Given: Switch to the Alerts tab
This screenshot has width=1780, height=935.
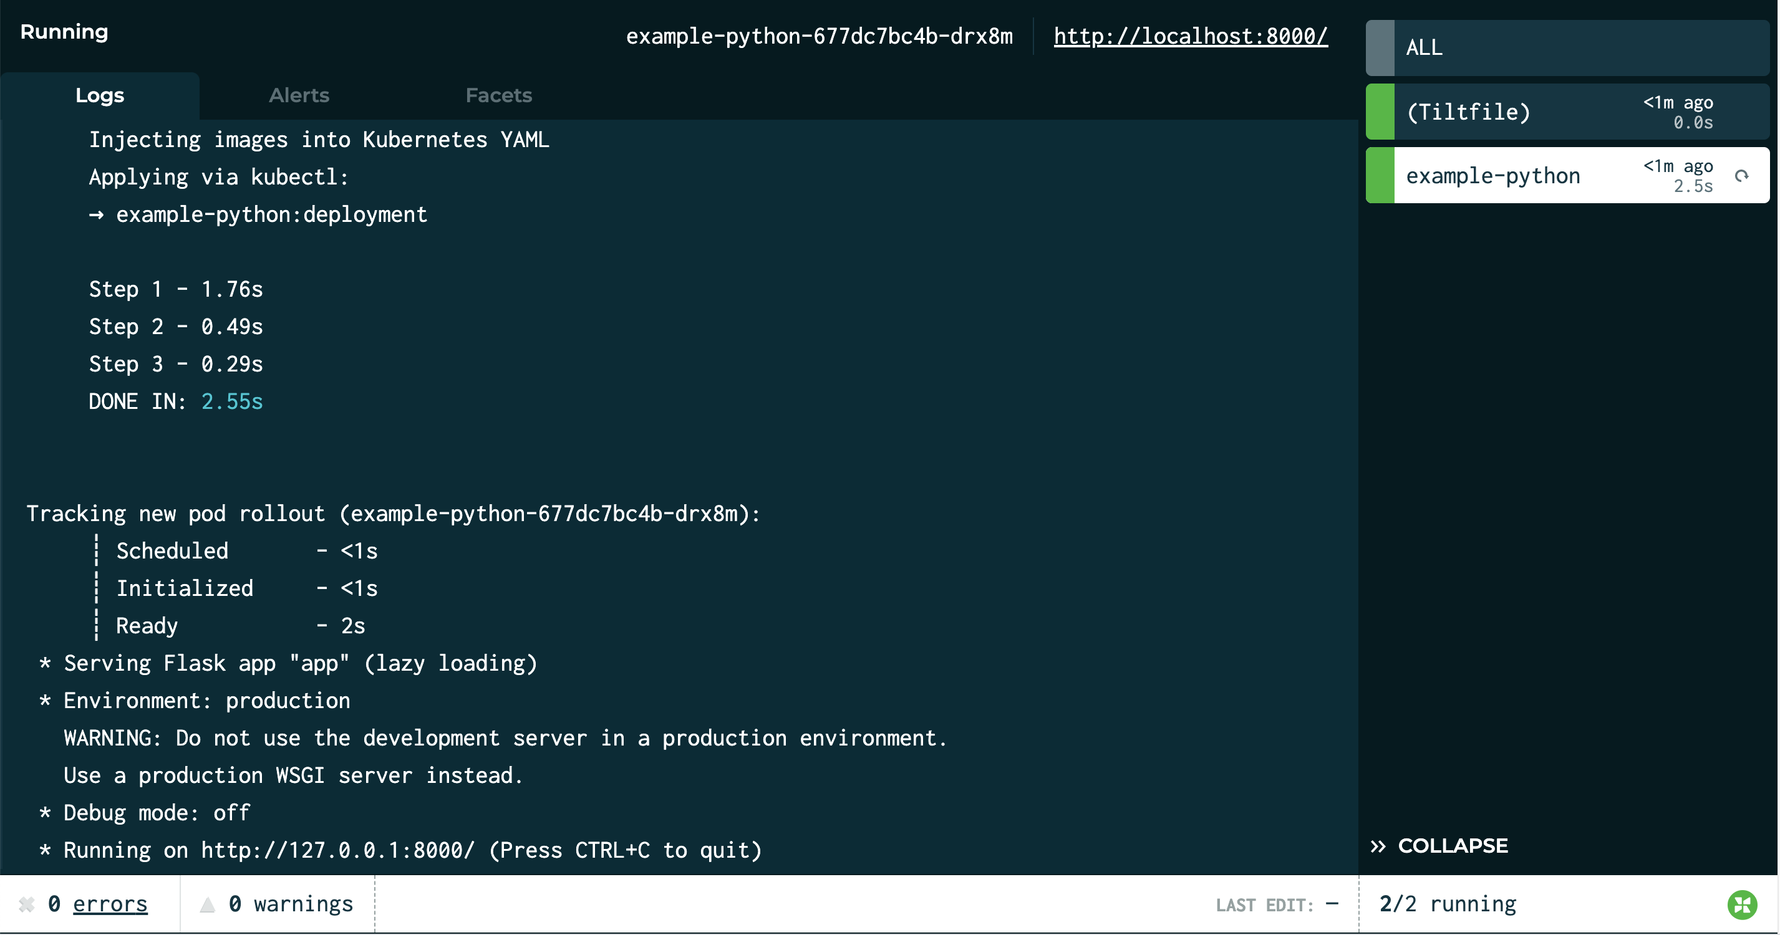Looking at the screenshot, I should click(x=299, y=95).
